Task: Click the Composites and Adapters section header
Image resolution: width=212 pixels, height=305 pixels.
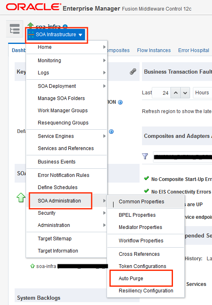Action: pos(178,136)
